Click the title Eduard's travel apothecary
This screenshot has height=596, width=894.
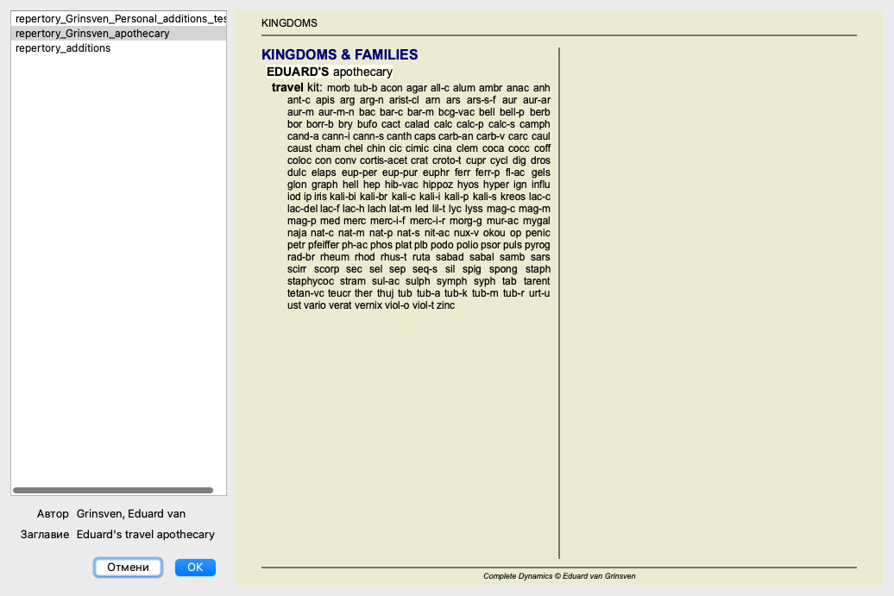(145, 535)
